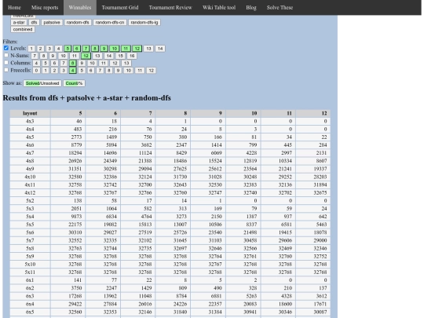Choose the random-dfs solver button
Viewport: 424px width, 318px height.
pos(78,23)
